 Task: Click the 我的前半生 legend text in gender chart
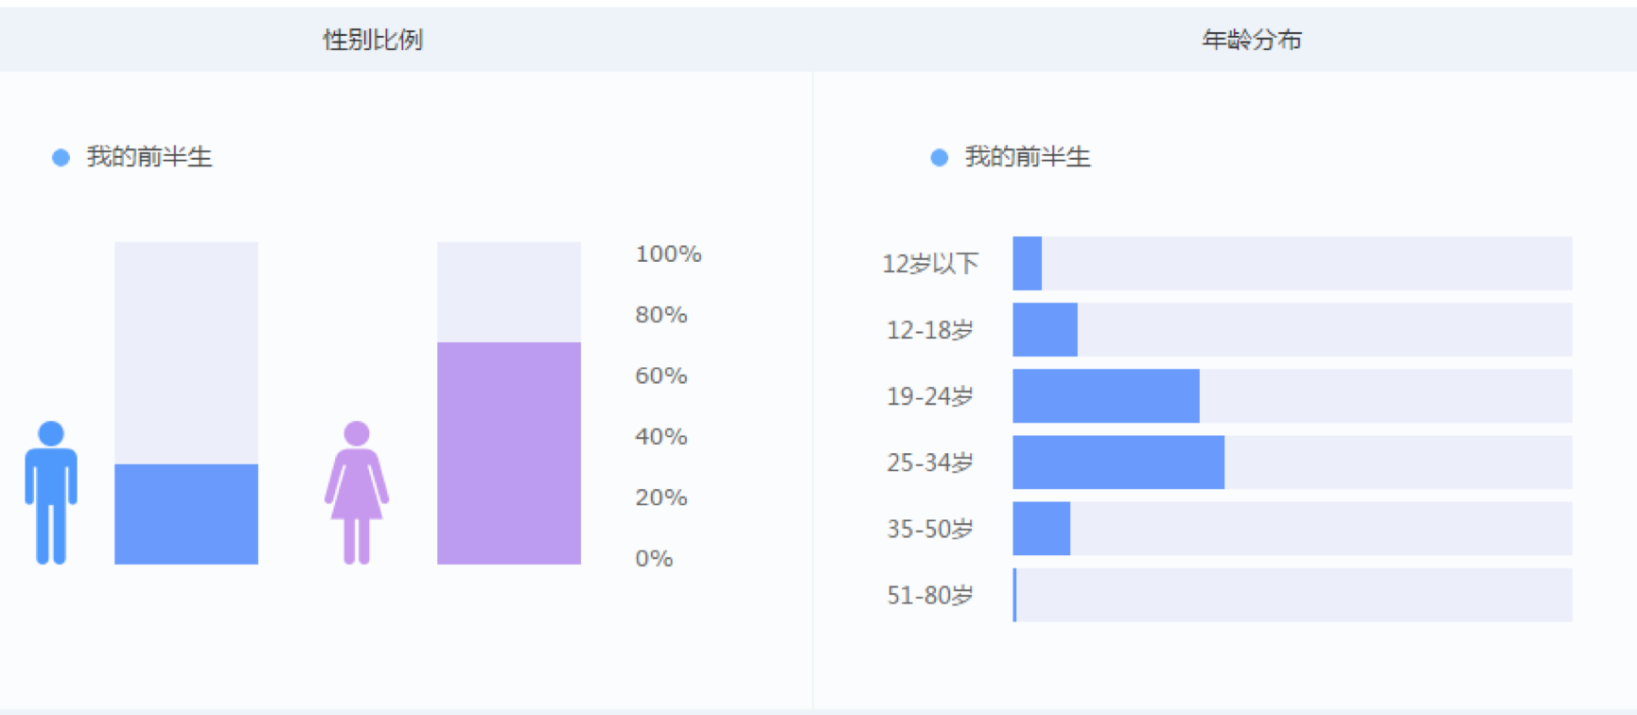point(150,157)
